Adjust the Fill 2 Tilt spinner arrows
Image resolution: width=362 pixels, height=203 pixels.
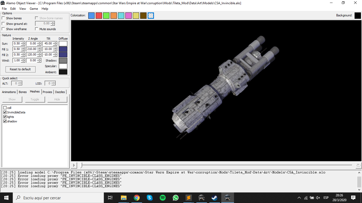click(x=55, y=55)
